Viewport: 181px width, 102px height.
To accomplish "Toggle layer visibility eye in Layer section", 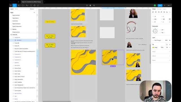I will point(170,40).
